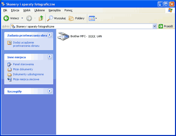Image resolution: width=176 pixels, height=136 pixels.
Task: Click the Dokumenty udostępnione folder icon
Action: point(10,75)
